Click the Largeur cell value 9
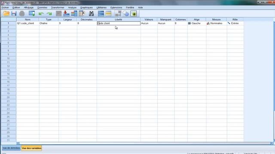Screen dimensions: 275x154 (68, 23)
